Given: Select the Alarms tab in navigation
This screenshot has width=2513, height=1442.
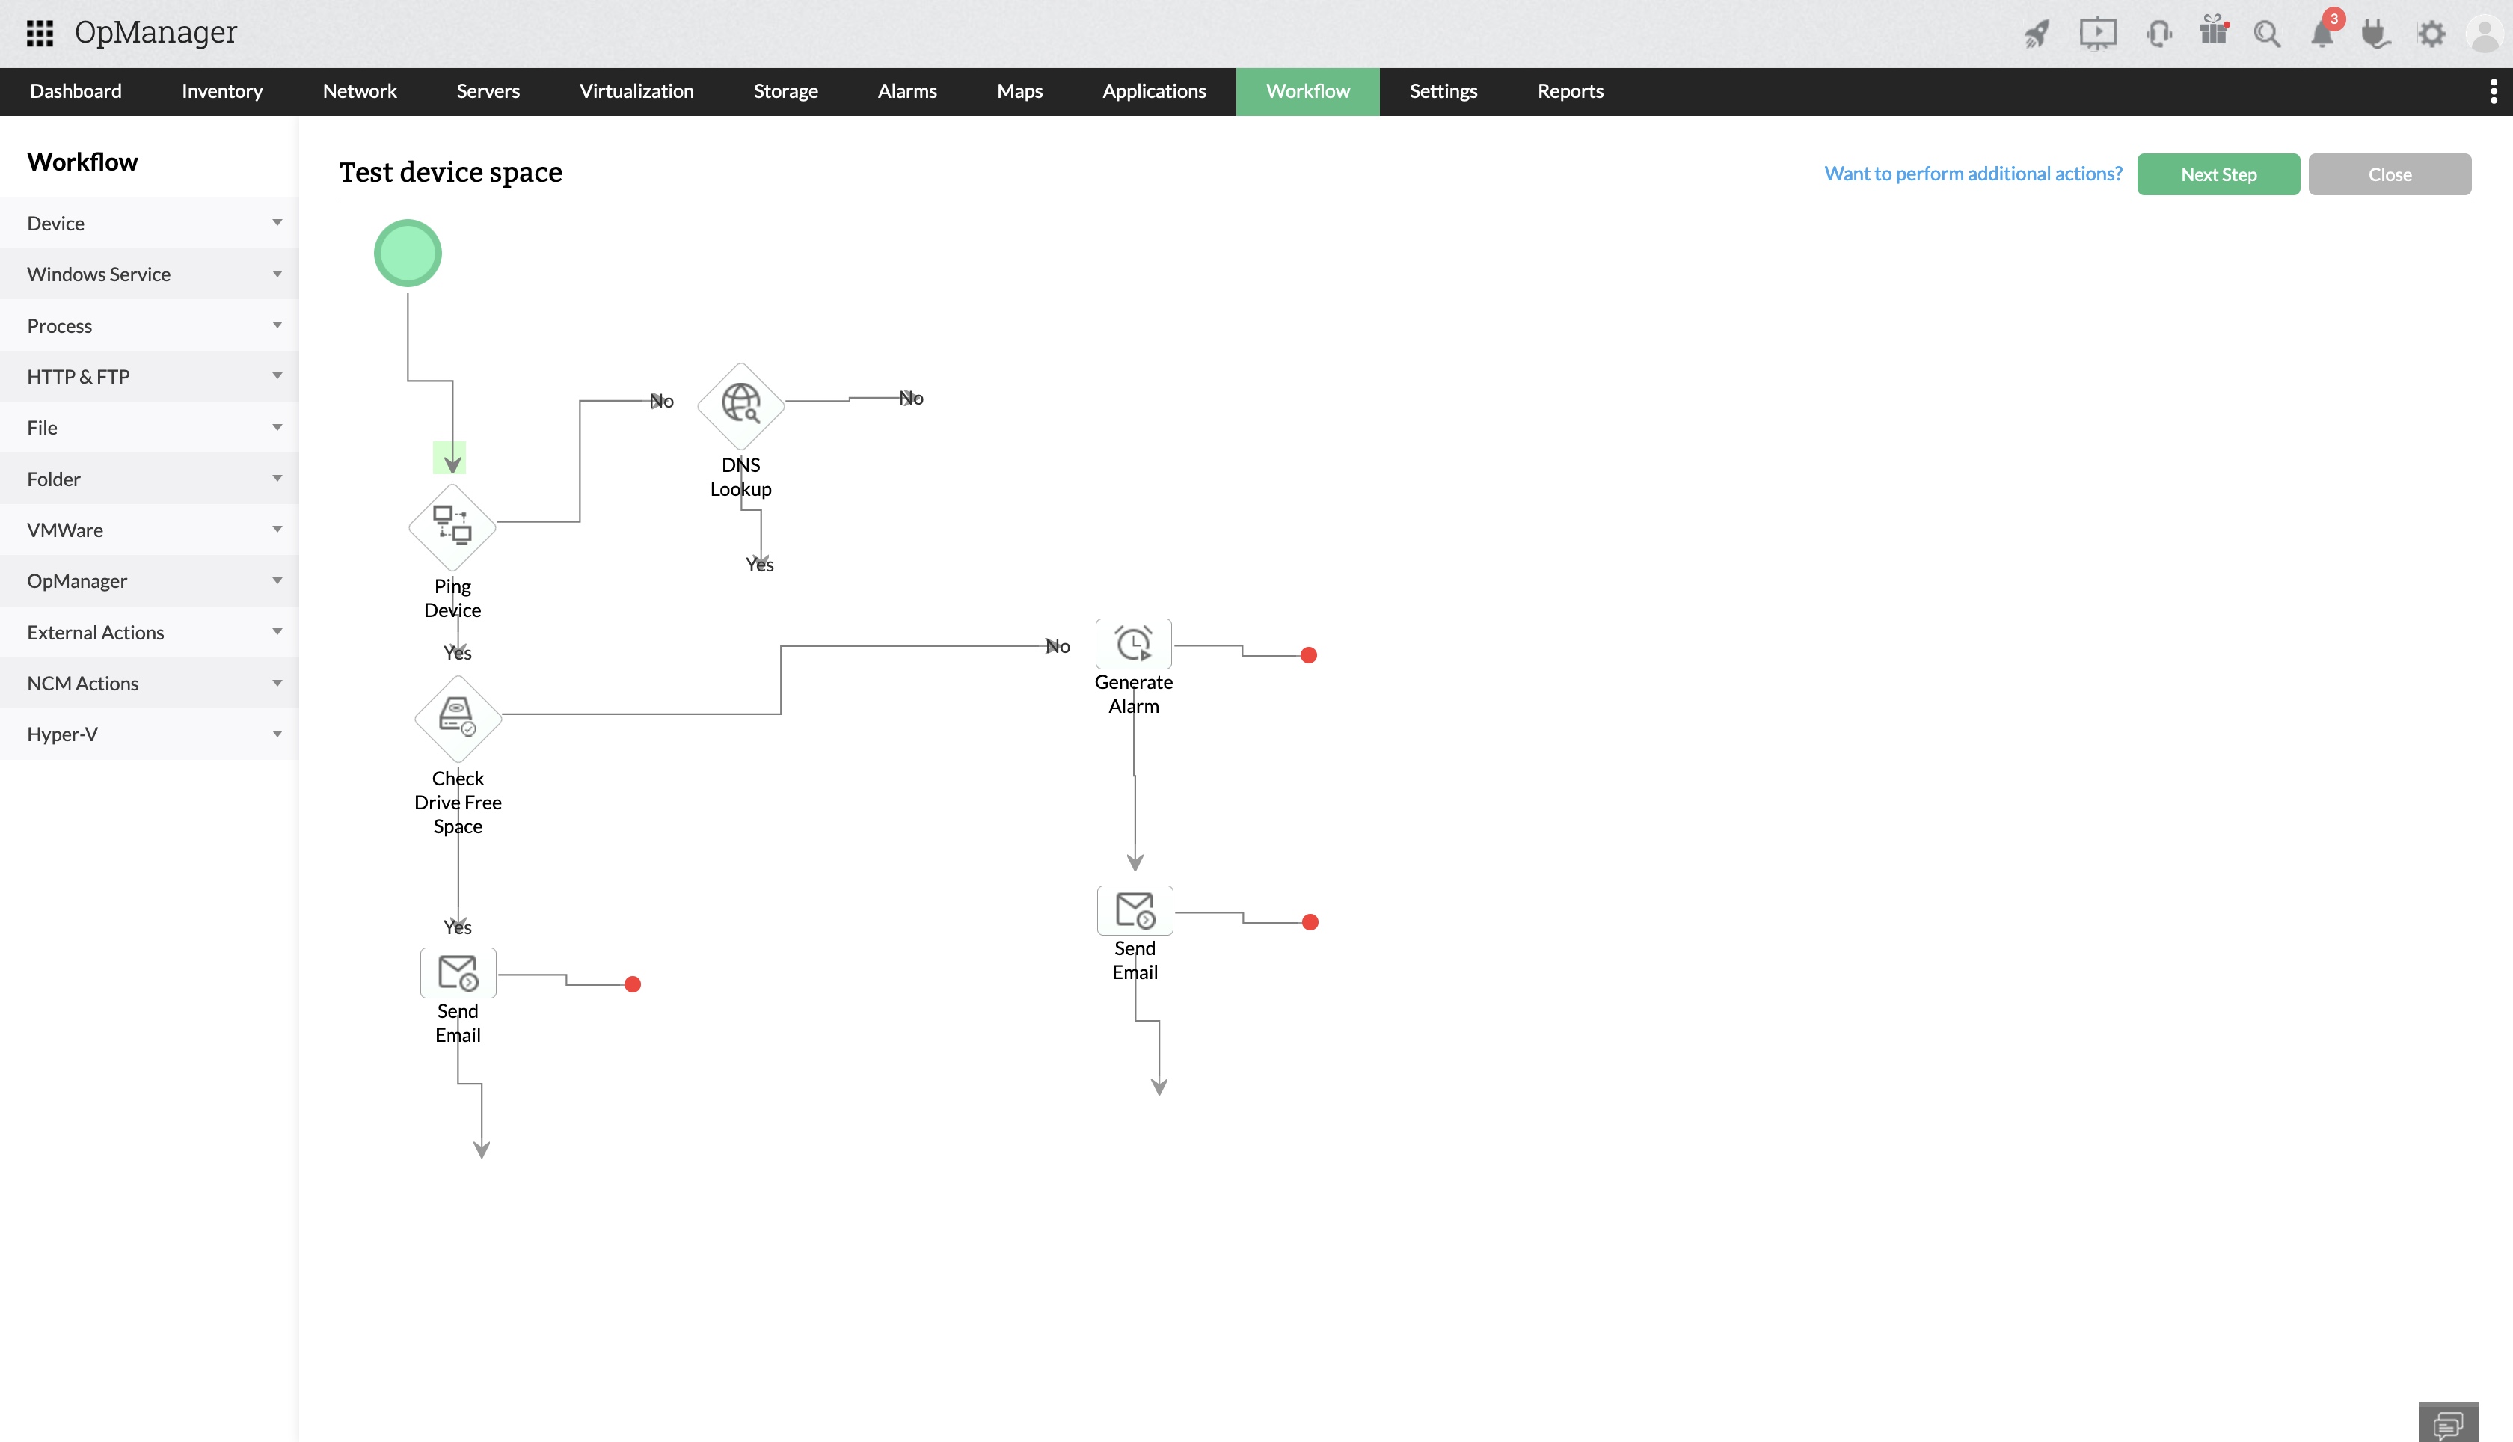Looking at the screenshot, I should 906,90.
